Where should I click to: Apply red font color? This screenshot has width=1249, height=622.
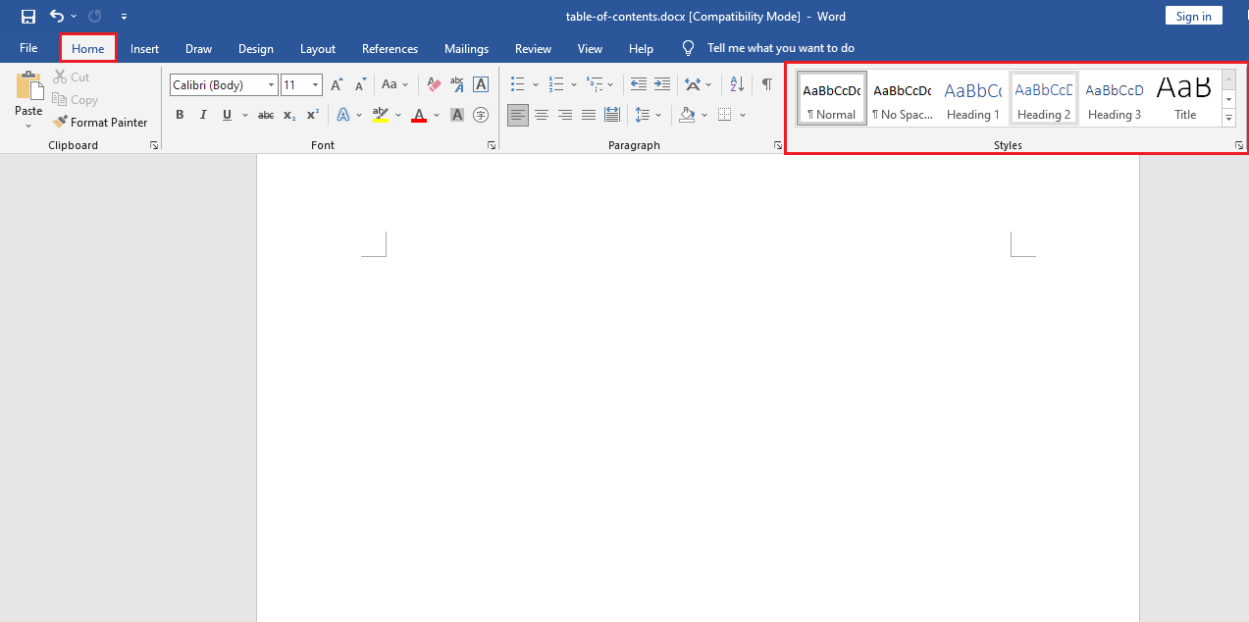pyautogui.click(x=419, y=115)
